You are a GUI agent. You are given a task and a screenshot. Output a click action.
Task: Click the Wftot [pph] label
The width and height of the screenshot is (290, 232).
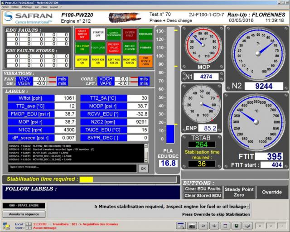coord(31,98)
